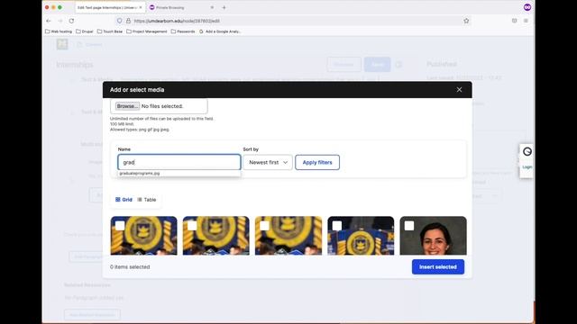Apply filters to the media list
The image size is (577, 324).
tap(317, 162)
